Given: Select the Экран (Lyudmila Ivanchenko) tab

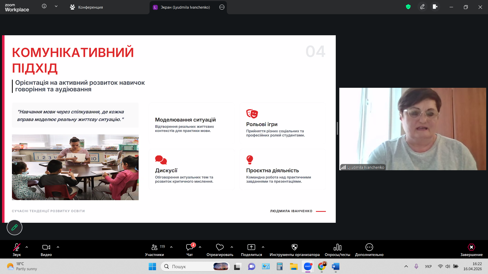Looking at the screenshot, I should (185, 7).
